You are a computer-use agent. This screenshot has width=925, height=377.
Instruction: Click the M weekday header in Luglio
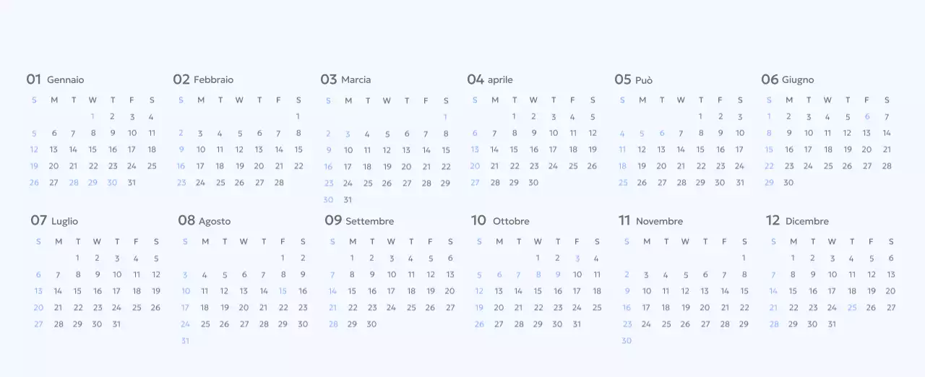pyautogui.click(x=58, y=241)
